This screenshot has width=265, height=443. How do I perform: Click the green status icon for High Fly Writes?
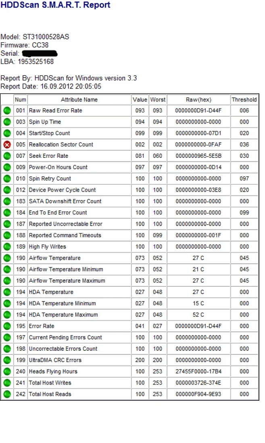coord(7,246)
